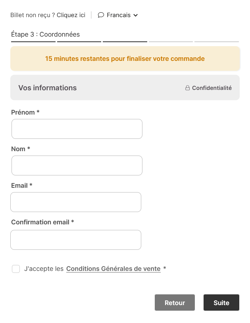Go to the fourth progress step segment
The height and width of the screenshot is (323, 250).
click(x=171, y=41)
